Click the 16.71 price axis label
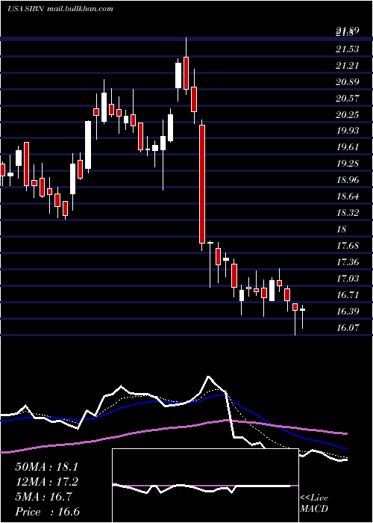Viewport: 373px width, 523px height. tap(348, 295)
